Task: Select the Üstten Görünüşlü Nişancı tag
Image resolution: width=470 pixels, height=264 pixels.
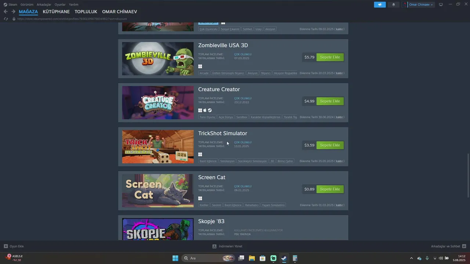Action: 228,73
